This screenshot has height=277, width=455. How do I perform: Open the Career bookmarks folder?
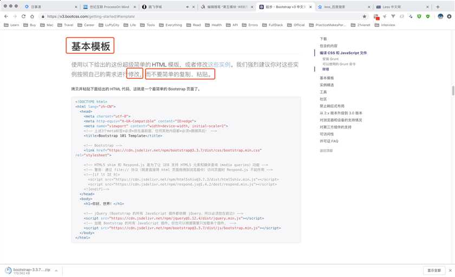pos(86,25)
